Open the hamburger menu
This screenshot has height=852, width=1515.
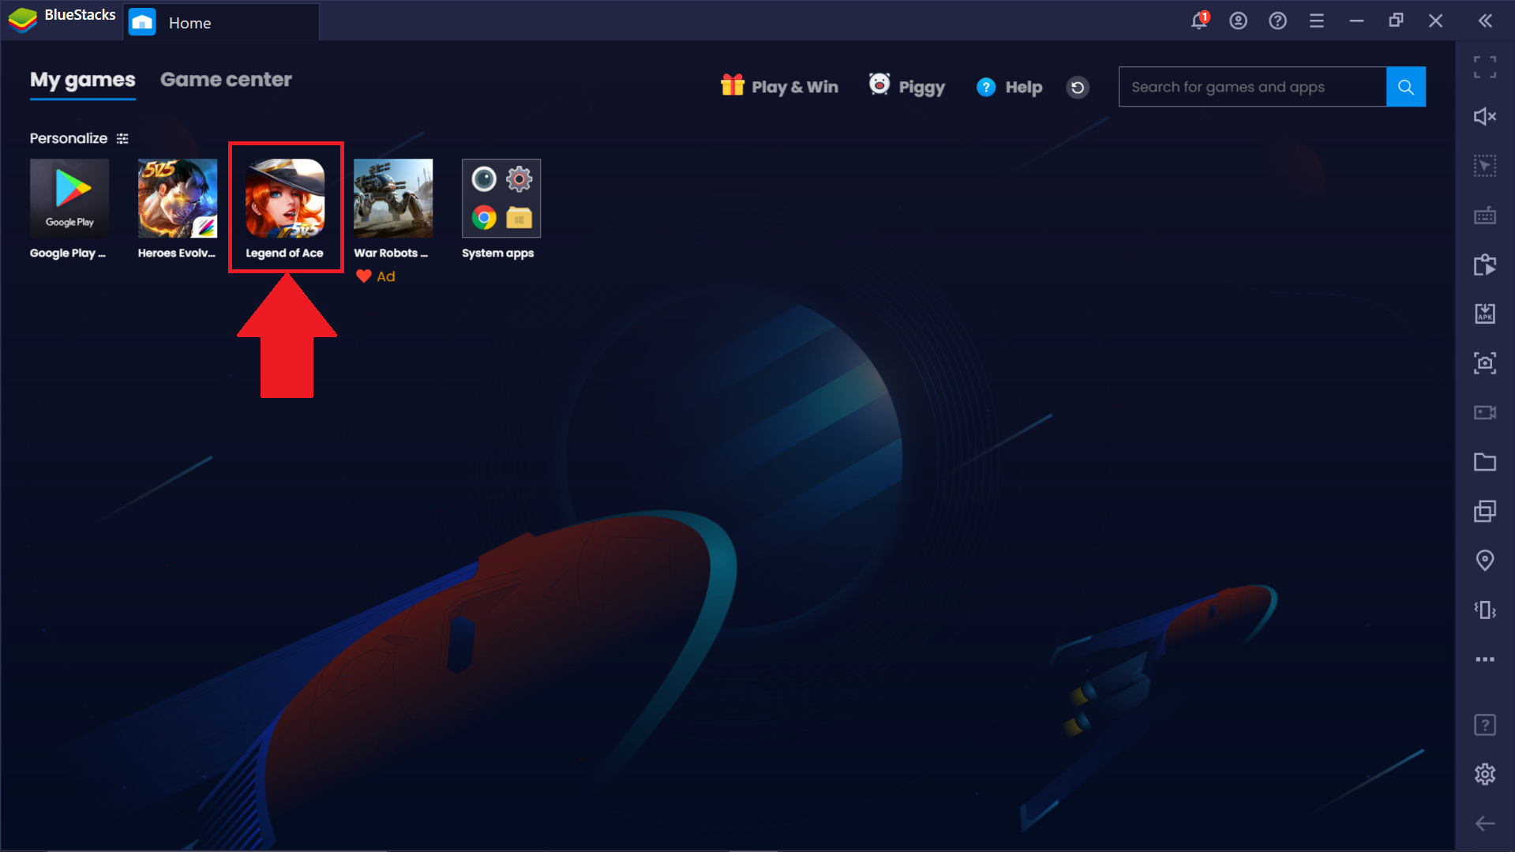(x=1317, y=21)
